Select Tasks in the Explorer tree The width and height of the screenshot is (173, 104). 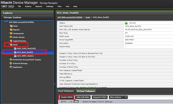click(15, 26)
